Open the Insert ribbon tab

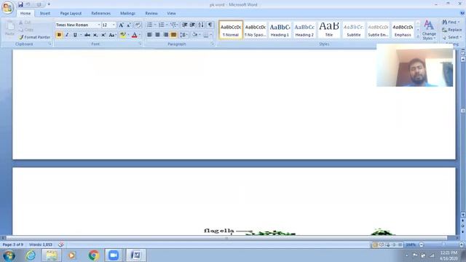(45, 13)
